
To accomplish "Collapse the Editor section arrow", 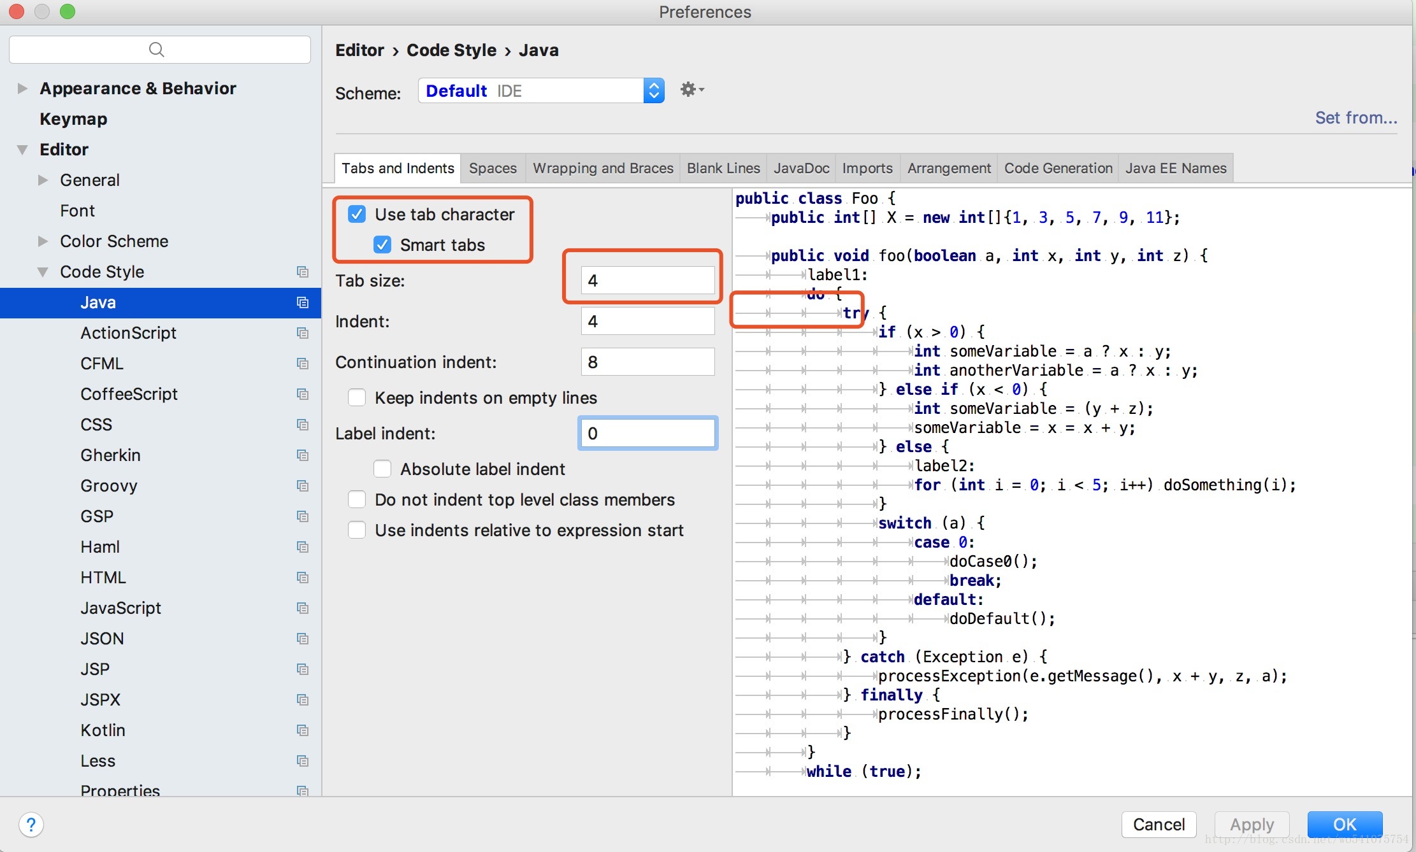I will click(x=22, y=150).
